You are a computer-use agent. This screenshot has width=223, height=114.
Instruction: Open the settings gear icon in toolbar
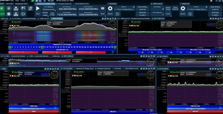click(x=9, y=14)
